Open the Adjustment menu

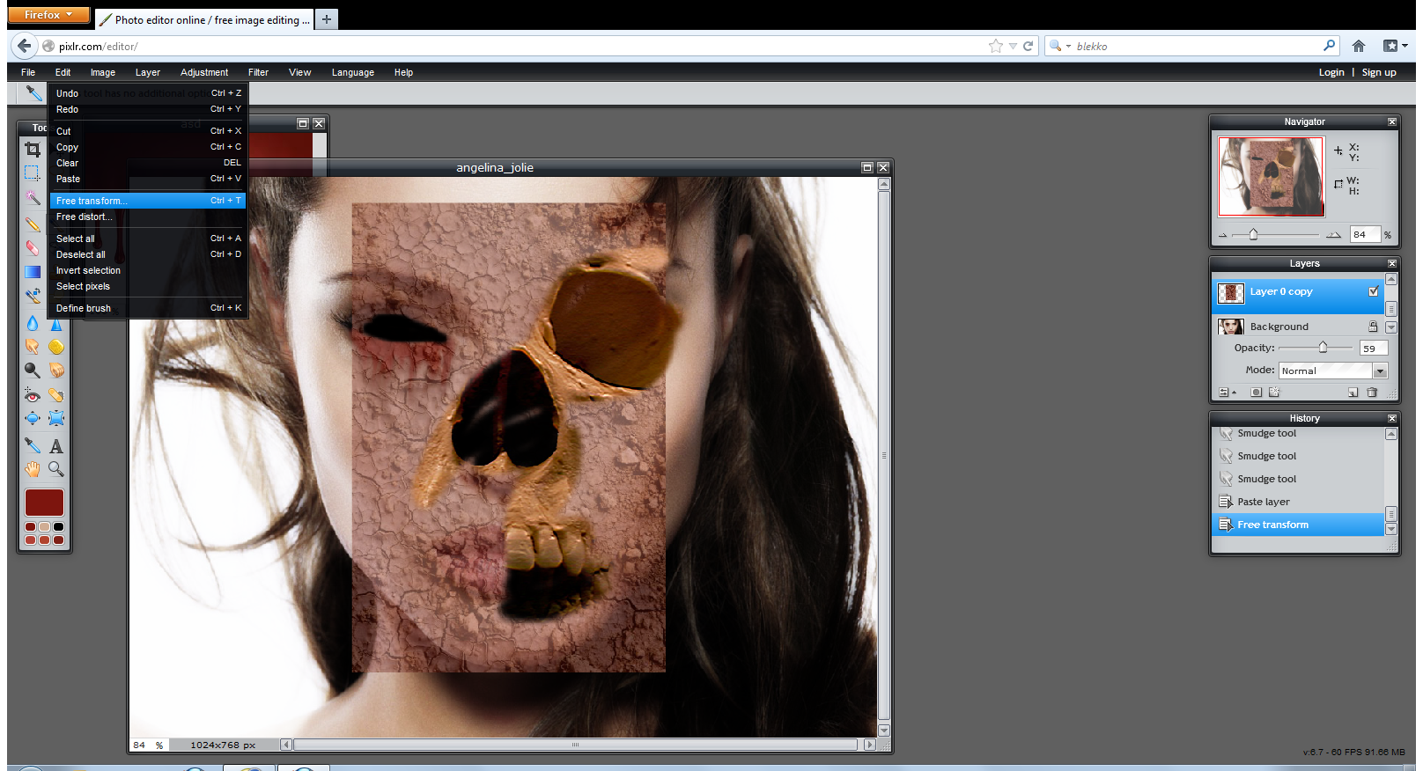coord(204,72)
